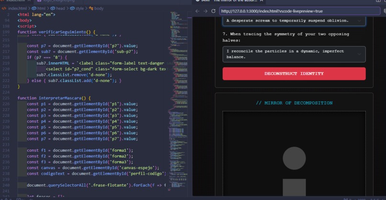
Task: Click the "if (p7 === 'B')" line
Action: (47, 57)
